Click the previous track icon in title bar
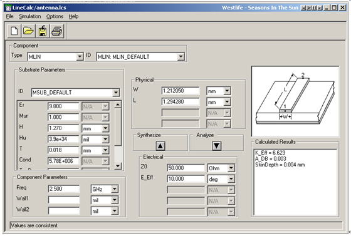 [303, 8]
